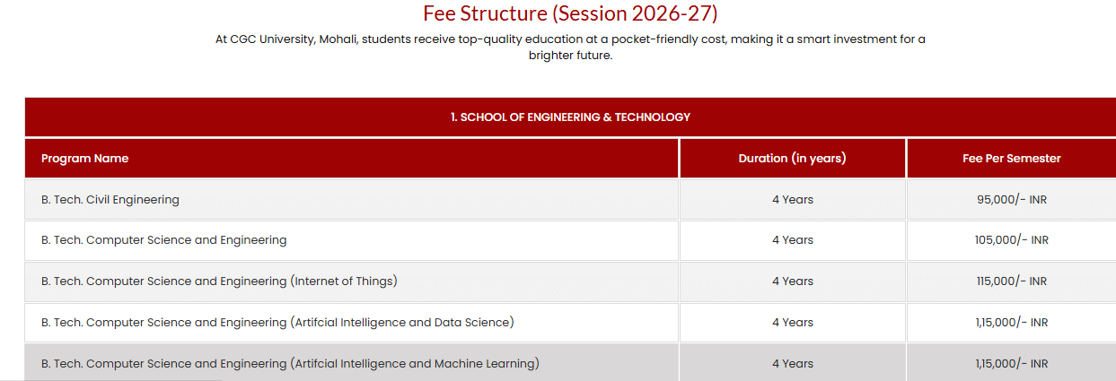Click the Fee Per Semester column header

point(1011,159)
